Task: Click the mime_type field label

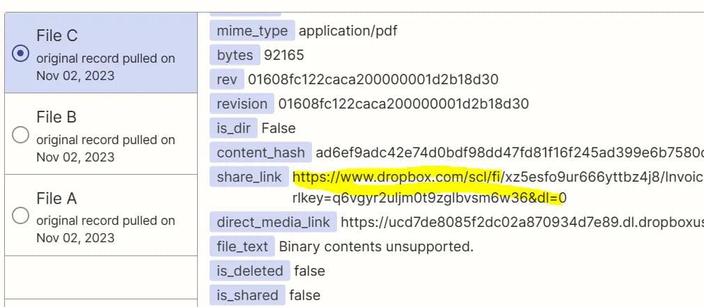Action: coord(251,31)
